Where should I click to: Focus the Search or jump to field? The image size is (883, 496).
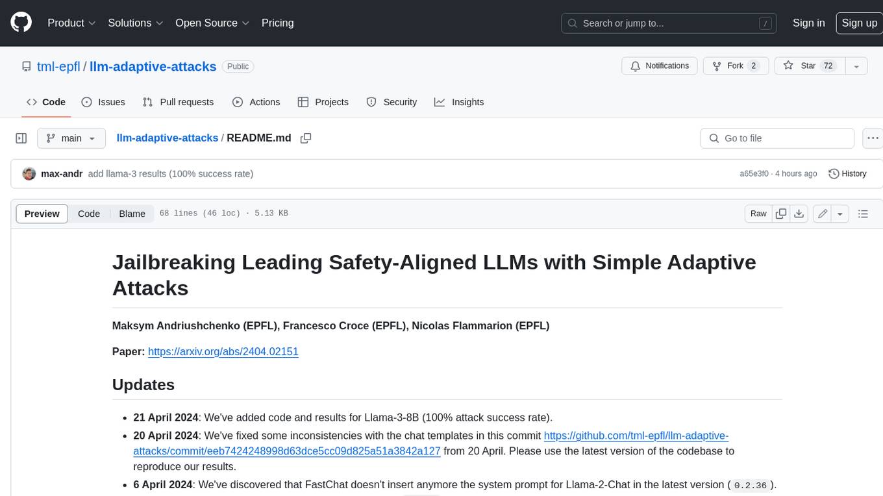pyautogui.click(x=669, y=23)
